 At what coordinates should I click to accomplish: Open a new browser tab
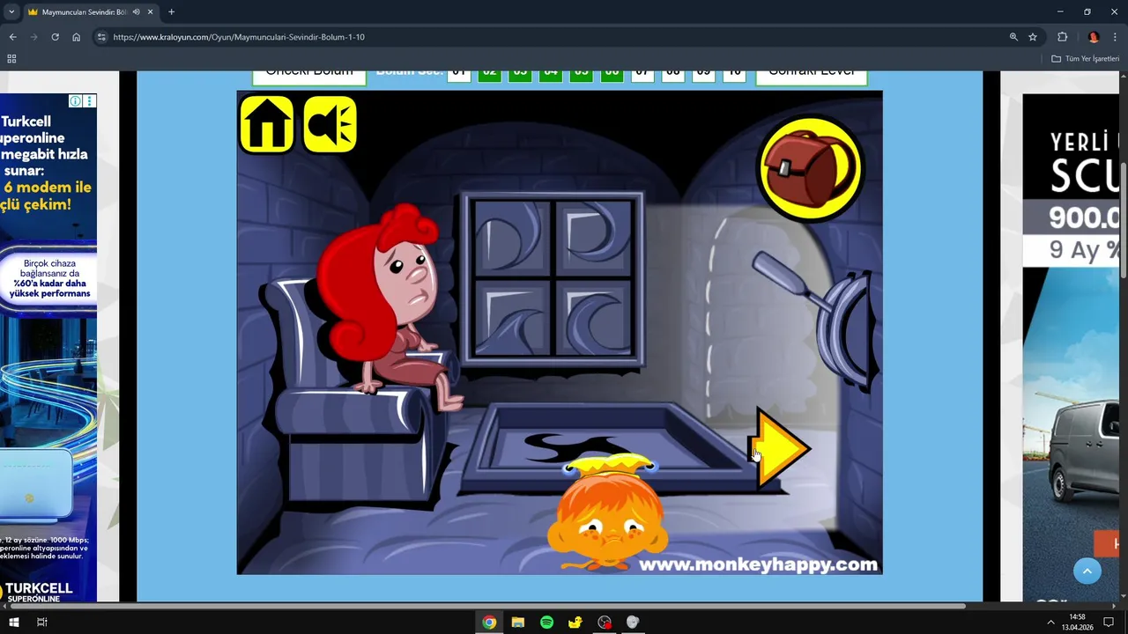tap(171, 12)
